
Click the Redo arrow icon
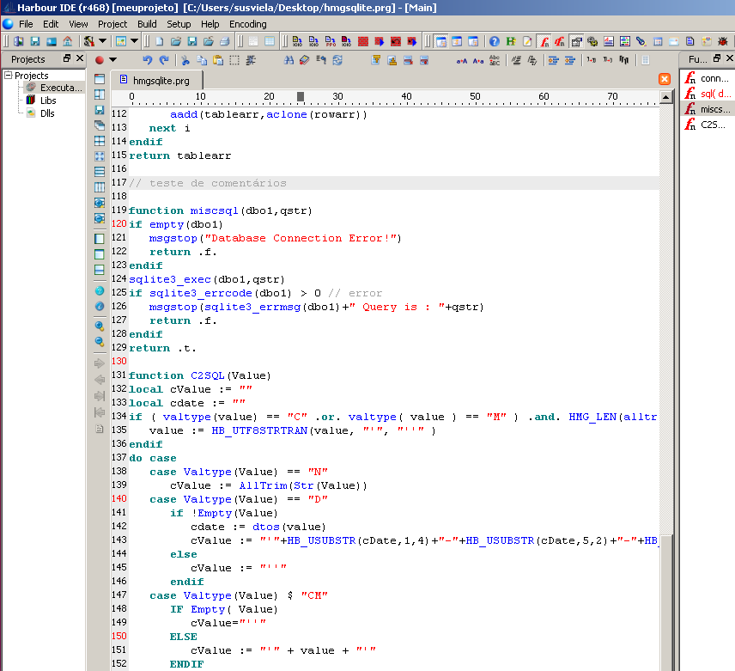163,59
